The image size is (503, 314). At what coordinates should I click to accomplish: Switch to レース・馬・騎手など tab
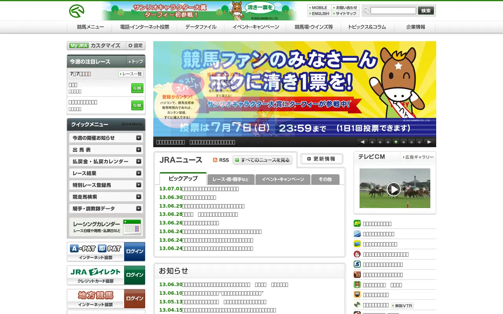pyautogui.click(x=231, y=179)
